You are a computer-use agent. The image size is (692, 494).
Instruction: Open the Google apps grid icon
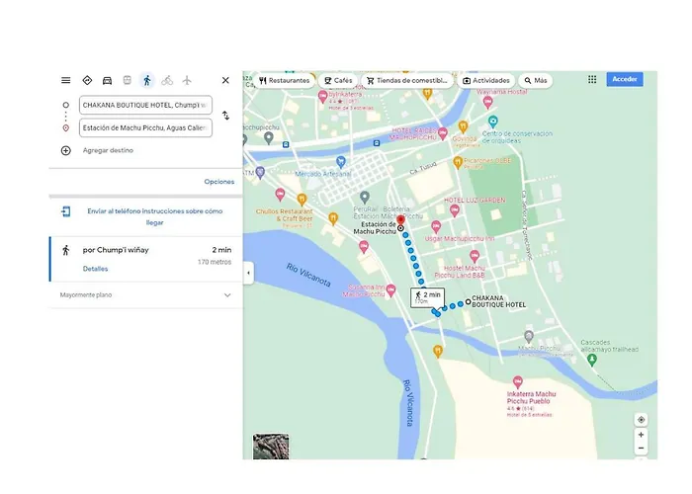(592, 79)
